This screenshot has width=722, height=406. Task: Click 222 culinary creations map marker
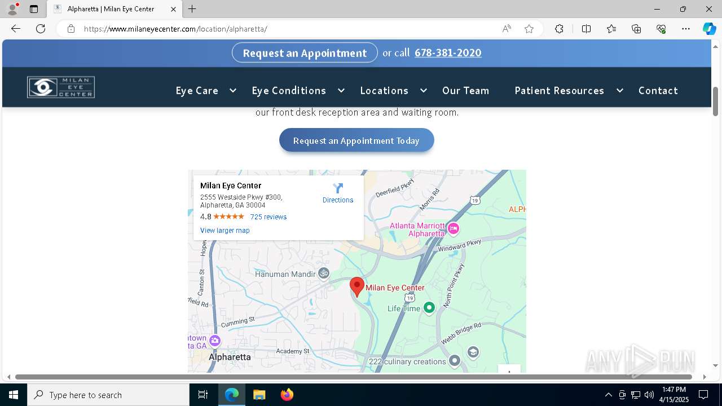[455, 361]
